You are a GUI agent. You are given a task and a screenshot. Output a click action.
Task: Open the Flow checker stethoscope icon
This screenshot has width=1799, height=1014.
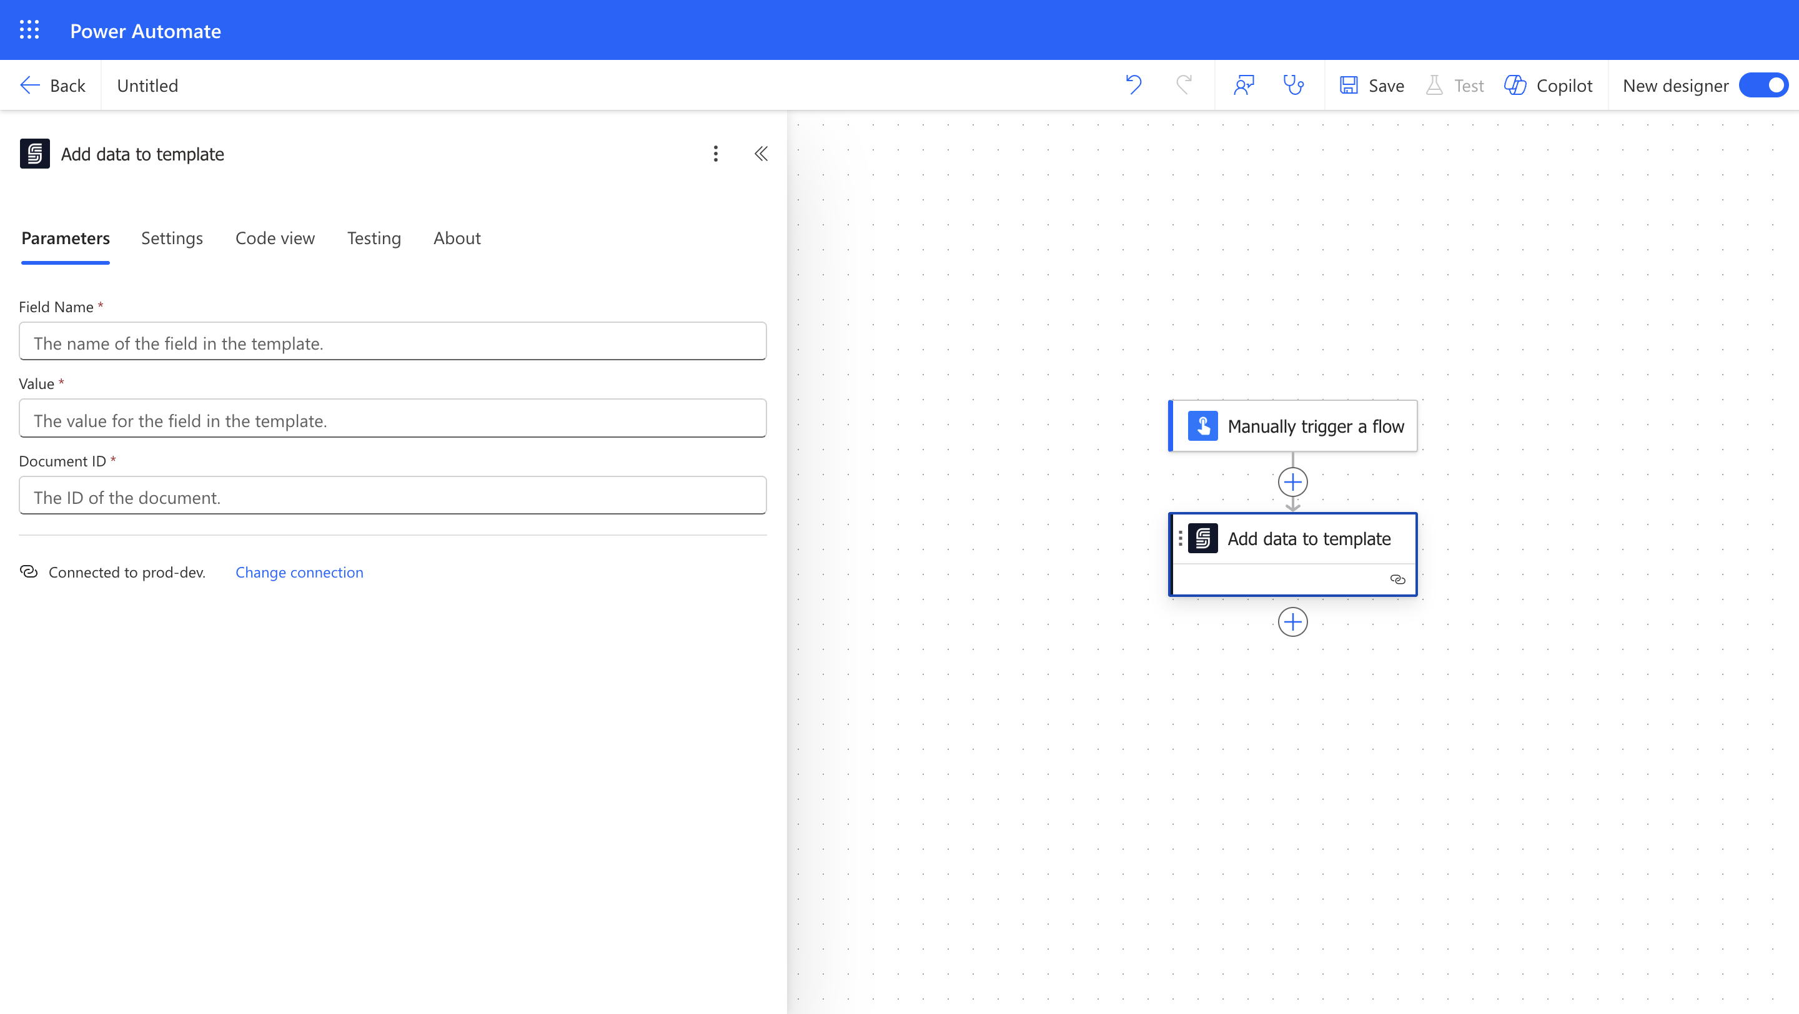coord(1294,85)
